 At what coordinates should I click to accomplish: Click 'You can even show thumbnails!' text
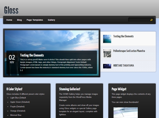point(125,102)
